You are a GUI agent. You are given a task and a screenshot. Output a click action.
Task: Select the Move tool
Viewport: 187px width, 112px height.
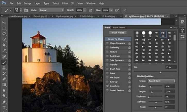point(4,23)
